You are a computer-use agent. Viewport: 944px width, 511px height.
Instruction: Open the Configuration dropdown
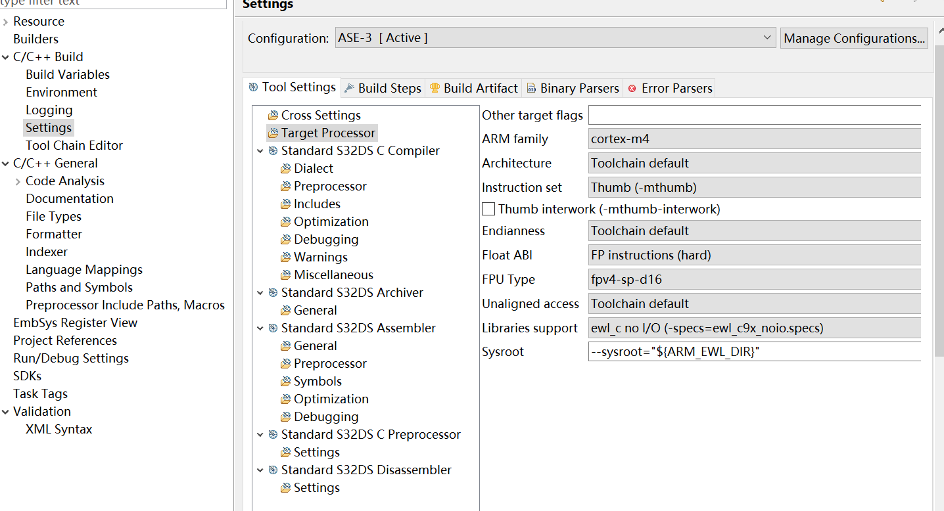(x=767, y=38)
